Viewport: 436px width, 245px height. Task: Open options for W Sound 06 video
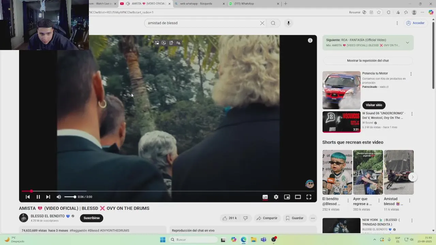[x=412, y=114]
